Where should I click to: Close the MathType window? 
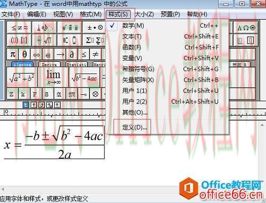(x=259, y=4)
